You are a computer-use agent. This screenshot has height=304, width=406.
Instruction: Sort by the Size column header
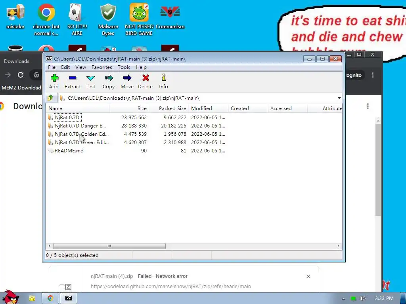(x=129, y=108)
